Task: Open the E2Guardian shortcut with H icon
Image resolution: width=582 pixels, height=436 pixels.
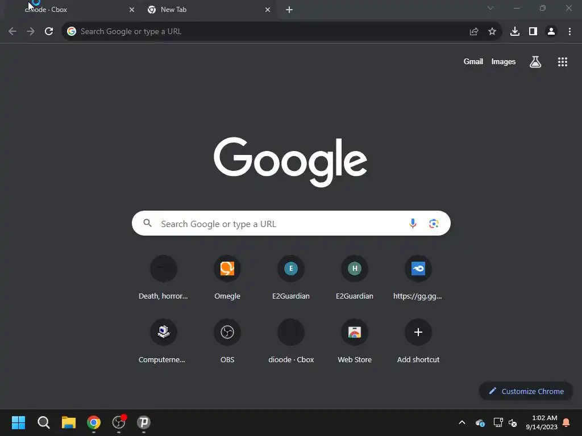Action: [355, 277]
